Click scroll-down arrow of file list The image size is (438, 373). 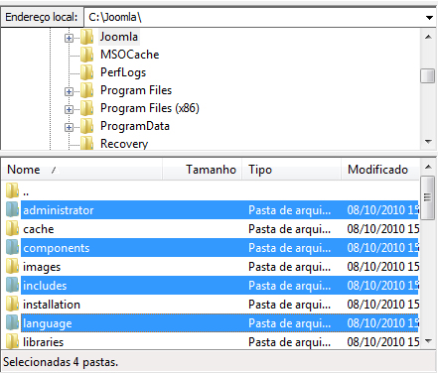(x=428, y=341)
